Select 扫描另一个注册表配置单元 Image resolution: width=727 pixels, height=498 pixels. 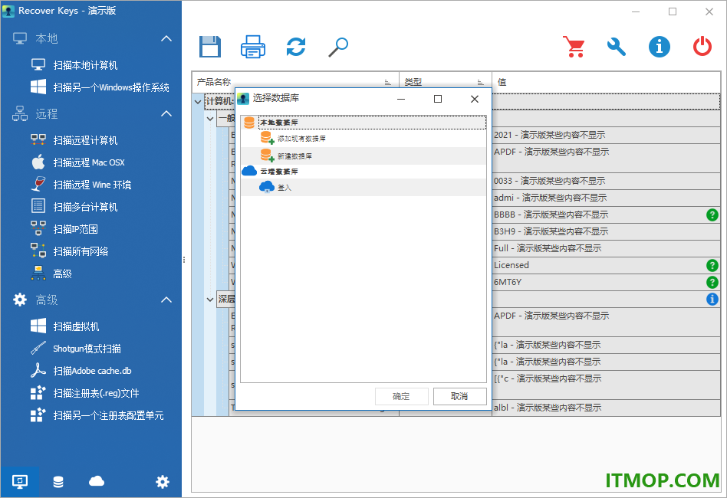pos(108,415)
